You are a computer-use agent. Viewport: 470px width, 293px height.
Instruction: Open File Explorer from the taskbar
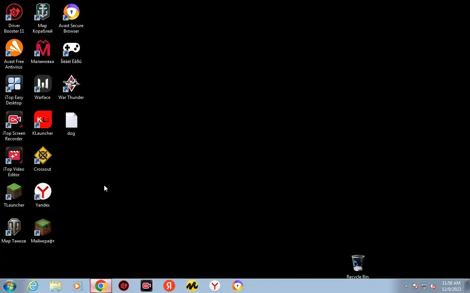[x=55, y=286]
